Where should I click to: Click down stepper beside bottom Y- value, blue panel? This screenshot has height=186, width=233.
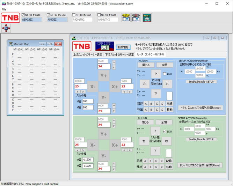[x=114, y=111]
